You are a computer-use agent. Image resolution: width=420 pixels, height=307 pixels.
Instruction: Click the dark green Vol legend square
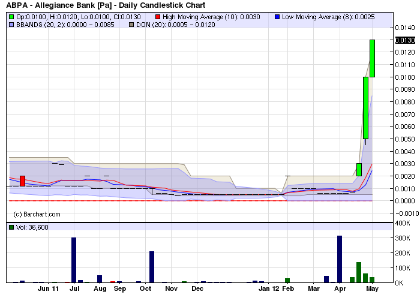11,227
